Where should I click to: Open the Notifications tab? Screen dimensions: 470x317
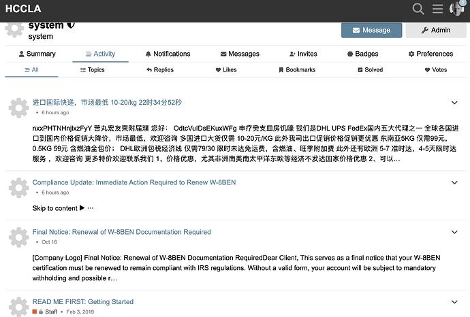pyautogui.click(x=168, y=54)
